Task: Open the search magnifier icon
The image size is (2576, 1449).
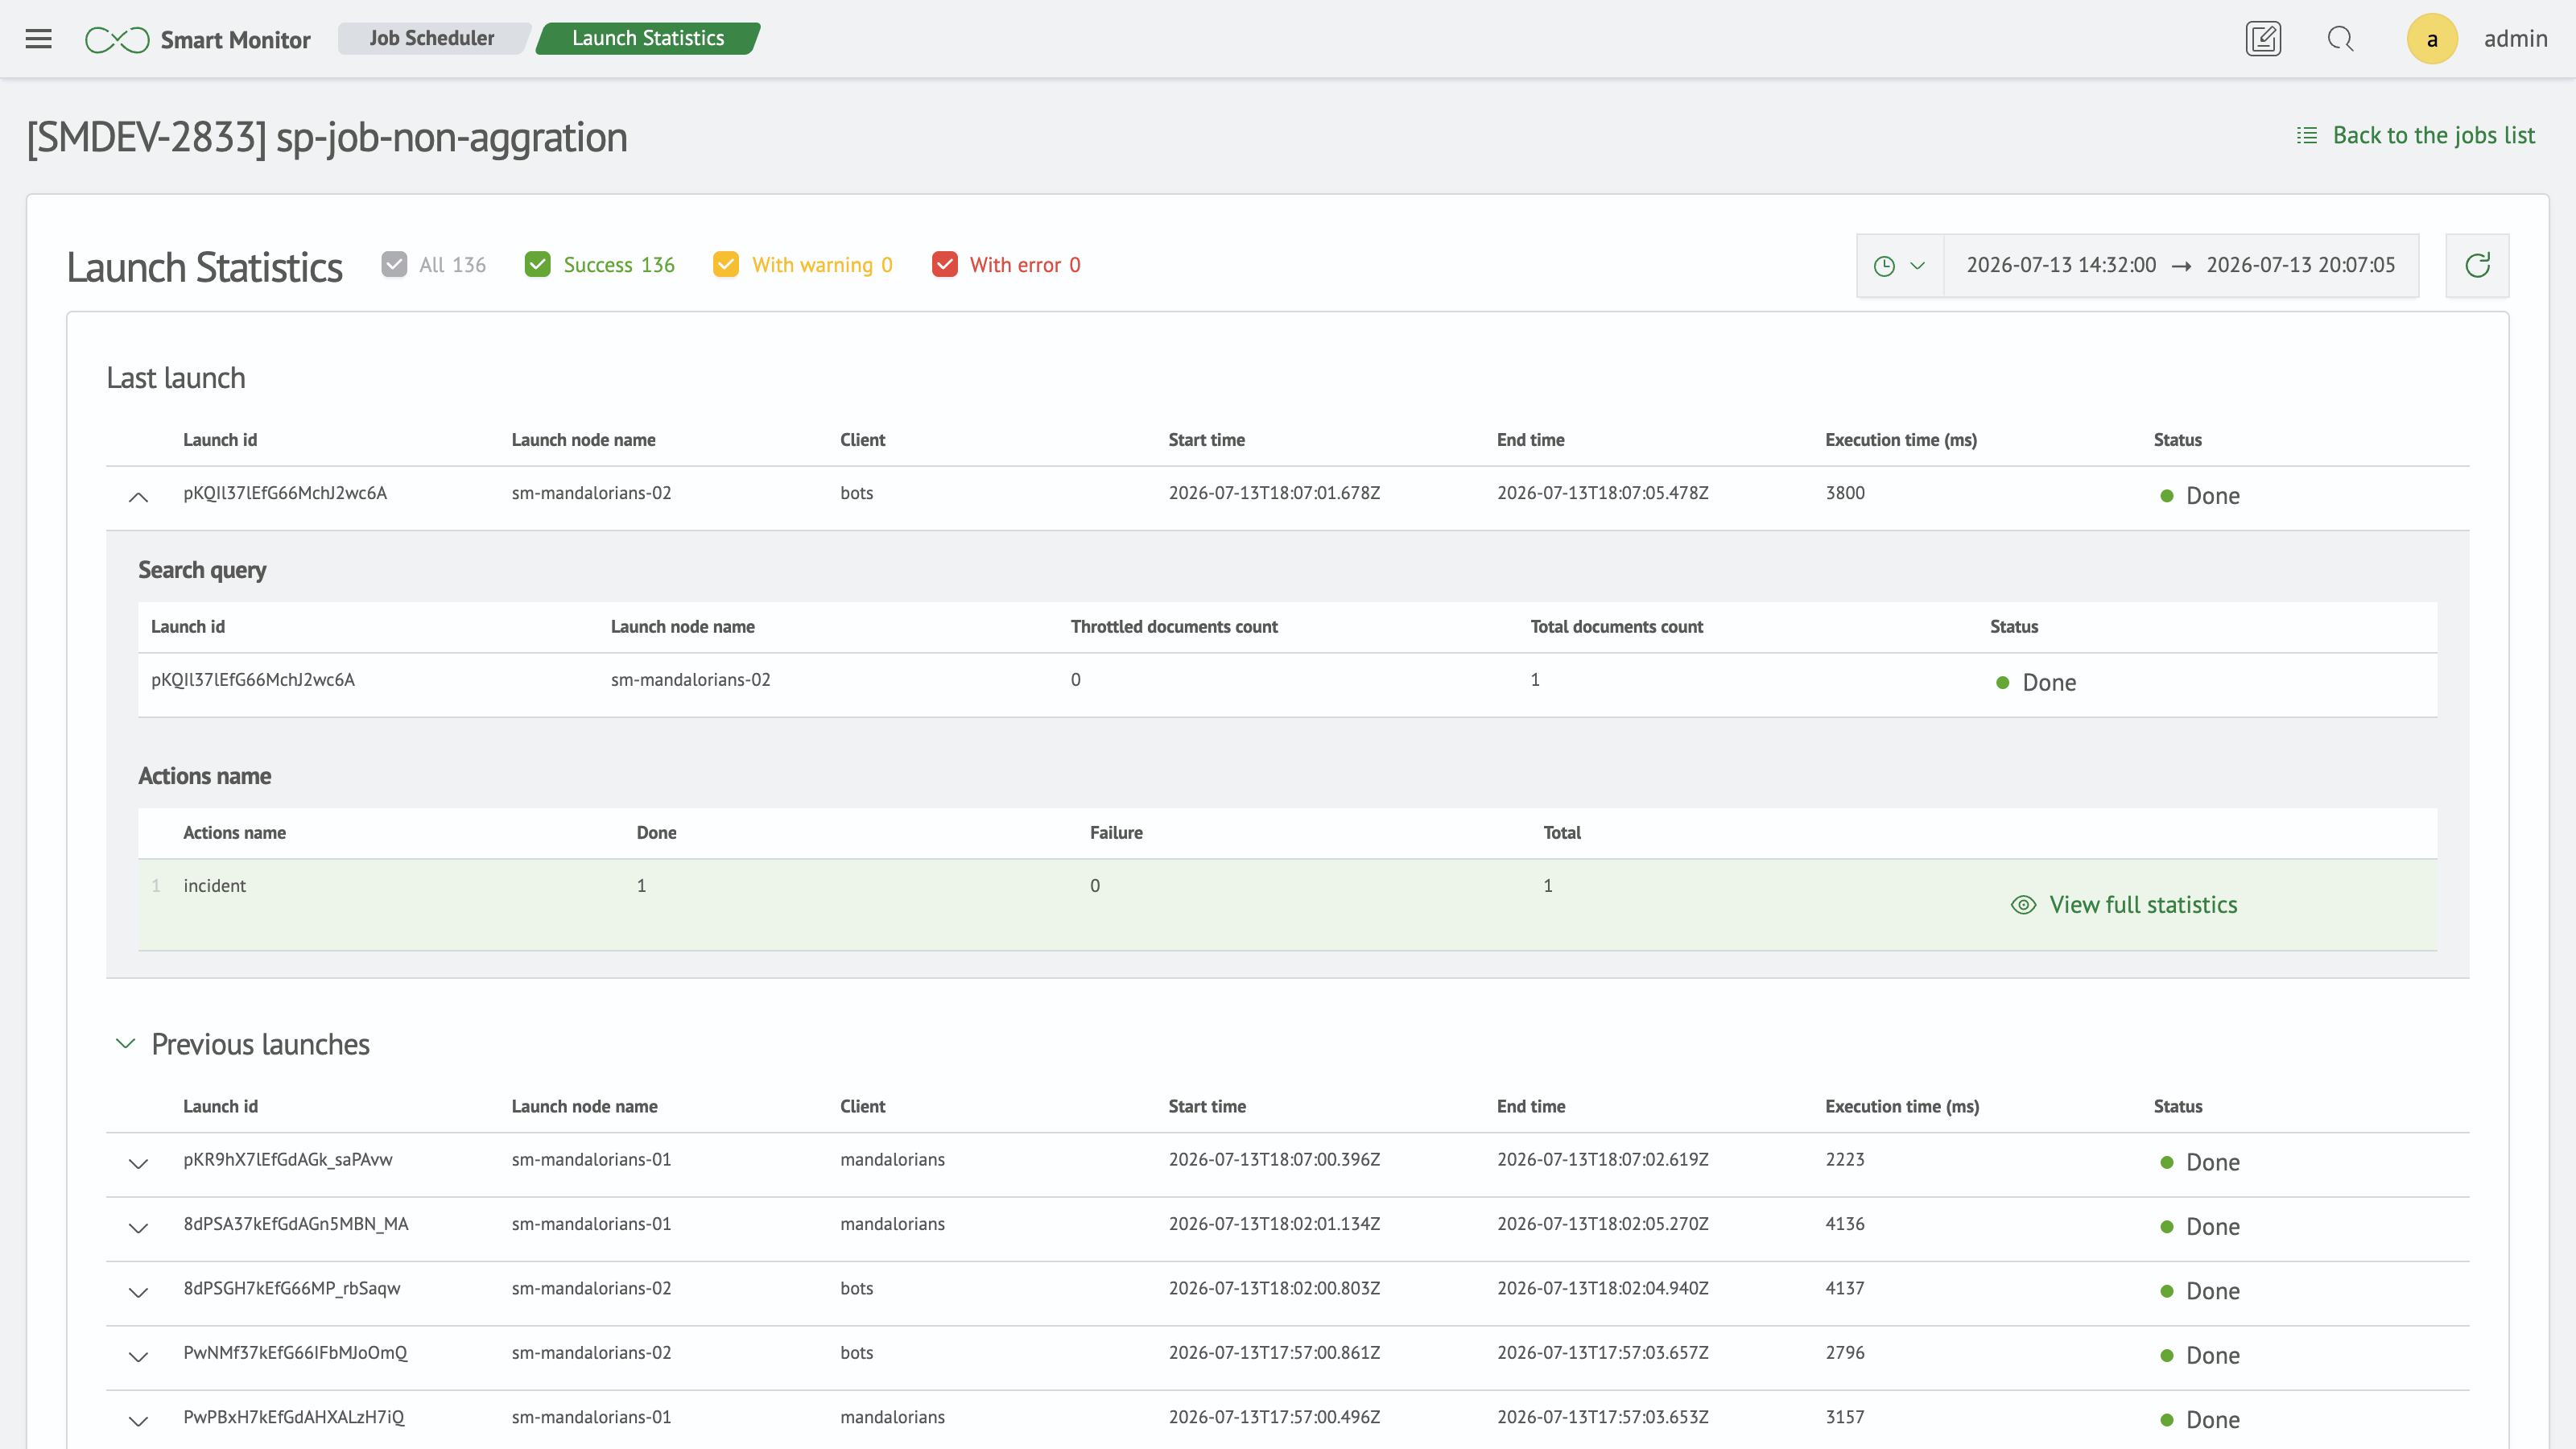Action: (2340, 39)
